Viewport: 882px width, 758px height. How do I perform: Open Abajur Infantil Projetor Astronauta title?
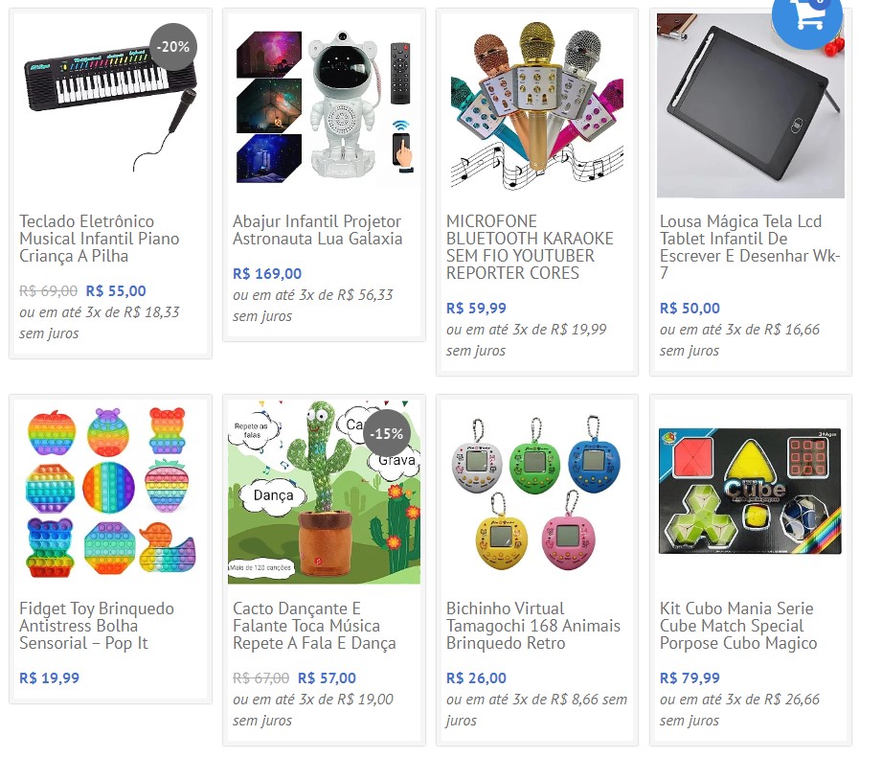(318, 230)
